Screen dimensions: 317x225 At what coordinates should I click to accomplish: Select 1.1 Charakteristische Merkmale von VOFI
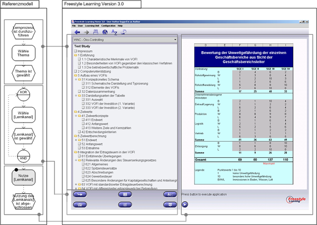pos(109,59)
